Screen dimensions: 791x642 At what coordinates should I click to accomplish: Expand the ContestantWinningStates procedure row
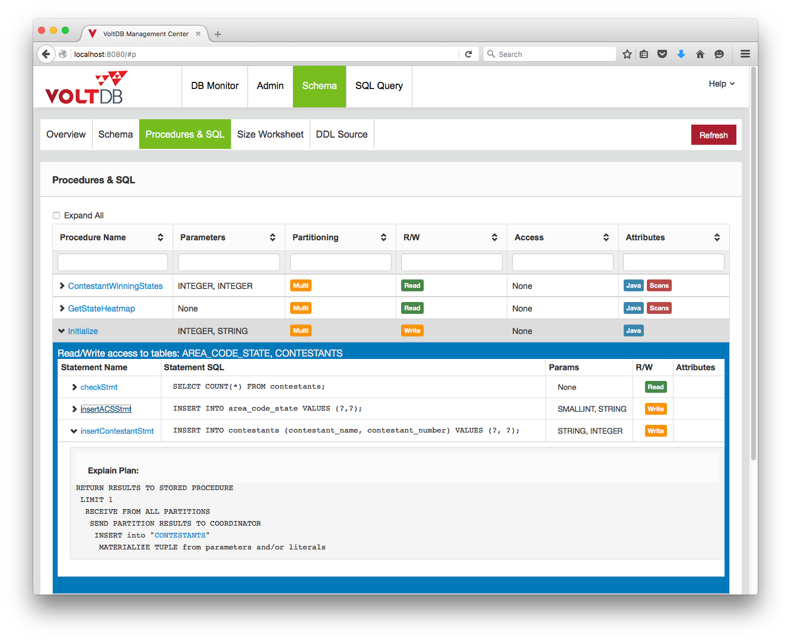[62, 286]
